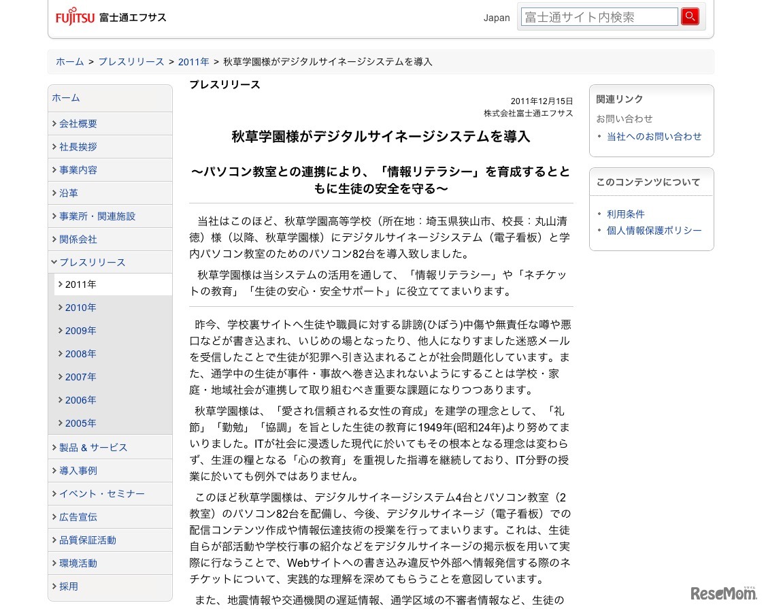Screen dimensions: 766x609
Task: Type in the 富士通サイト内検索 search field
Action: click(599, 17)
